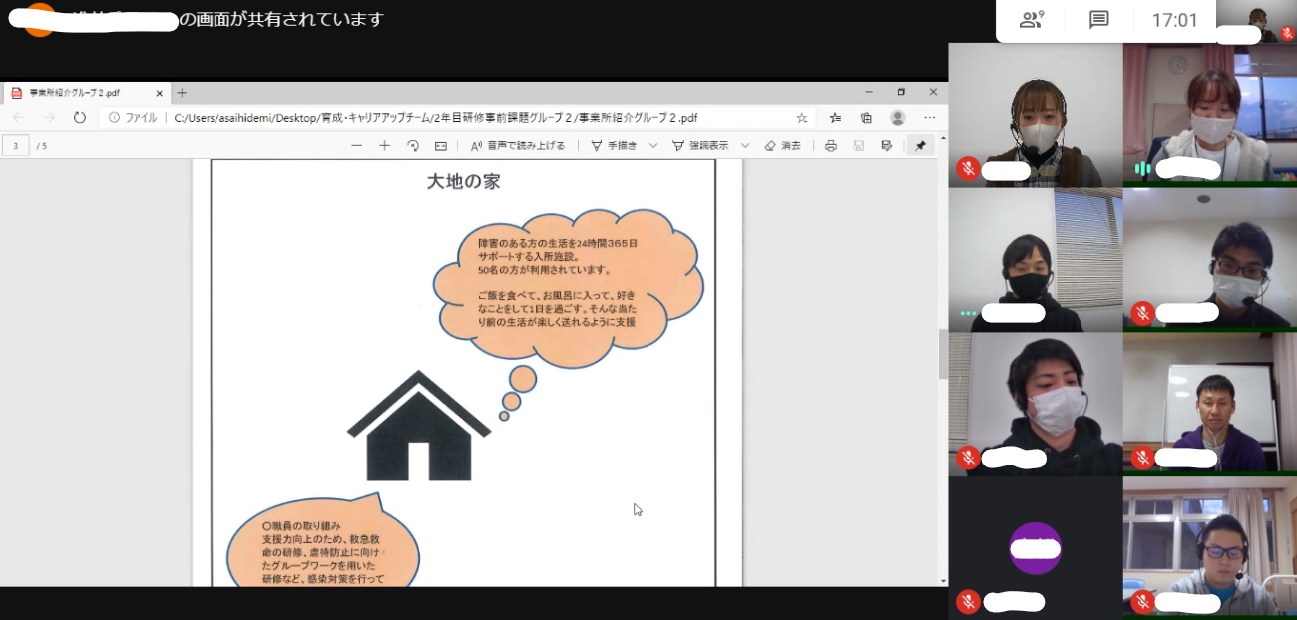The width and height of the screenshot is (1297, 620).
Task: Click the '/ 5' page count text
Action: click(x=42, y=146)
